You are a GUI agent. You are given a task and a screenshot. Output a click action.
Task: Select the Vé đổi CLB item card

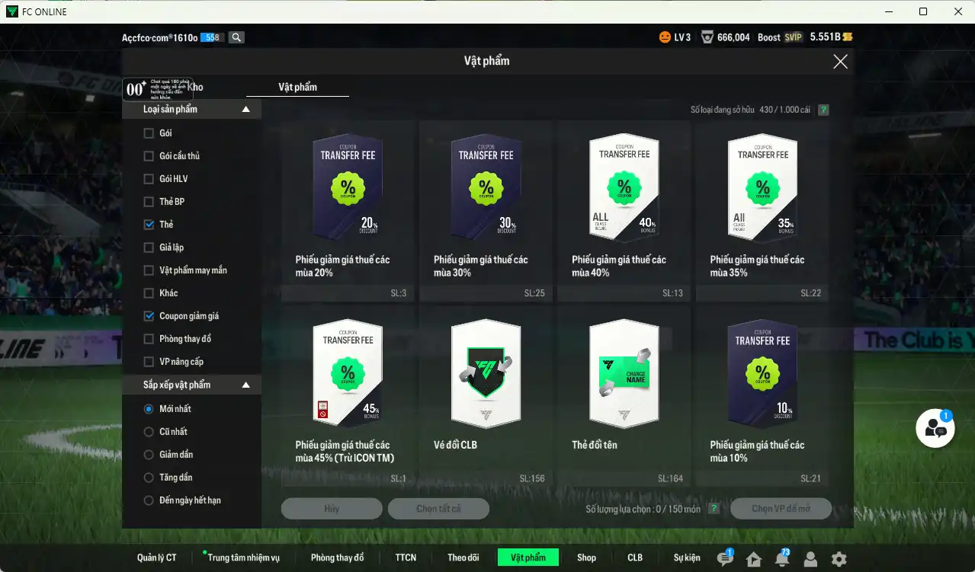coord(486,396)
